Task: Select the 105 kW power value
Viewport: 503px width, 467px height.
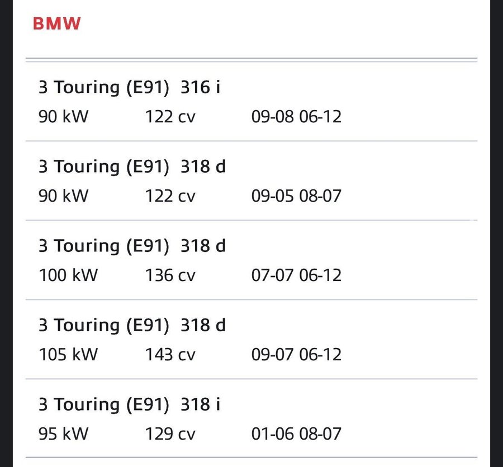Action: coord(68,355)
